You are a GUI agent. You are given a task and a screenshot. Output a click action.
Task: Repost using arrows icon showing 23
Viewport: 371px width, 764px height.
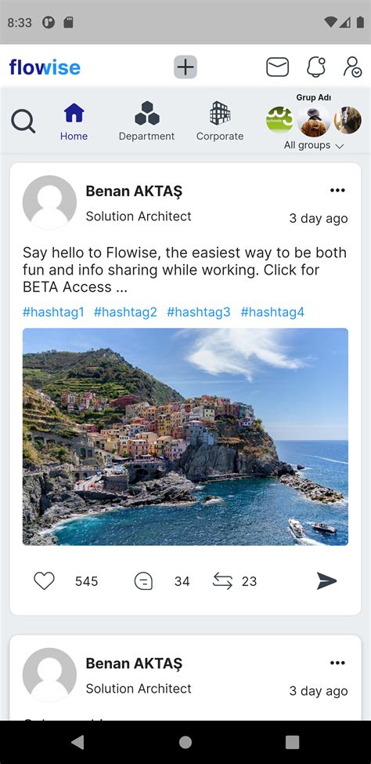tap(223, 580)
